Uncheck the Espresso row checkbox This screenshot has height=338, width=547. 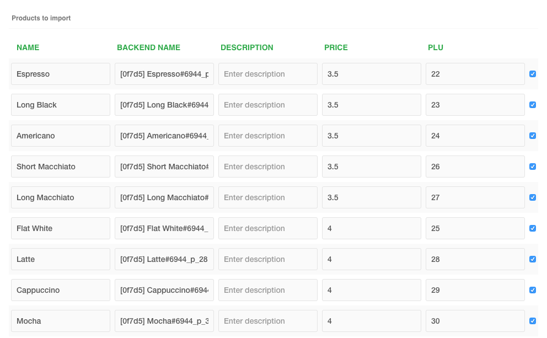[532, 74]
